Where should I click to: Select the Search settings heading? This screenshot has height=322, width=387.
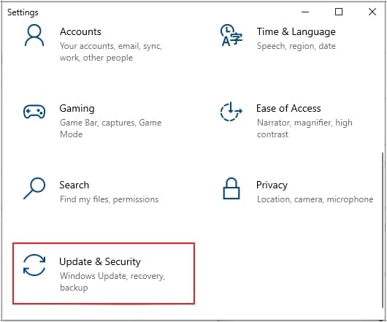74,185
